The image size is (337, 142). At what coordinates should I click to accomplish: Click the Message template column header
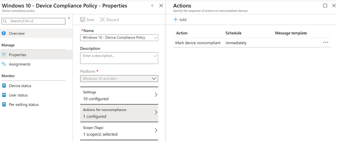[x=291, y=33]
